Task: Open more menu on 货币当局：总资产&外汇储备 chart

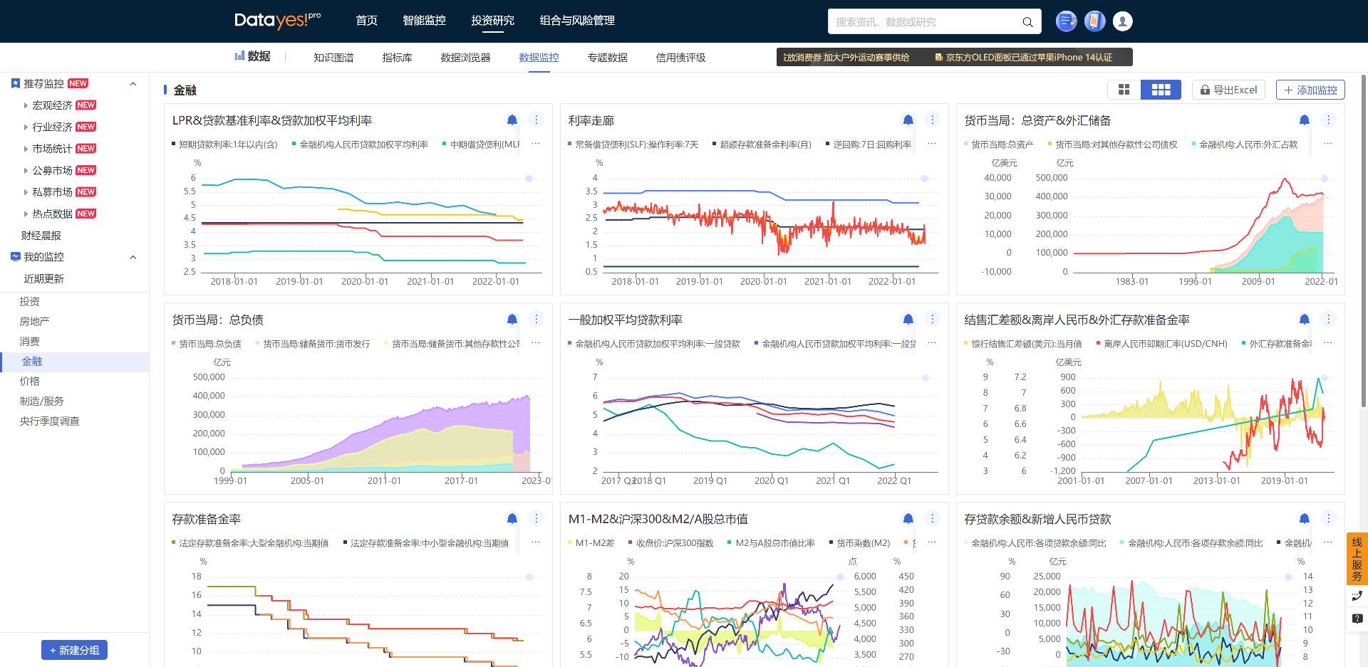Action: [x=1328, y=120]
